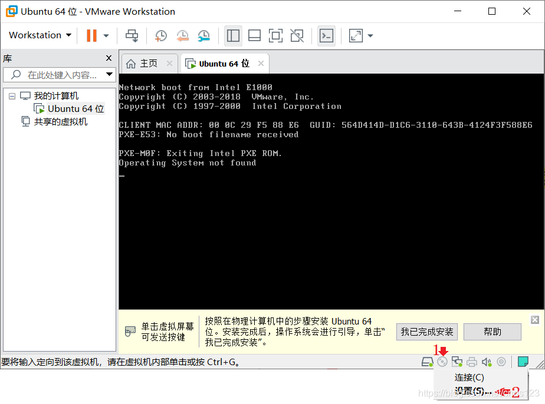Open the Workstation menu
The width and height of the screenshot is (545, 404).
tap(40, 35)
